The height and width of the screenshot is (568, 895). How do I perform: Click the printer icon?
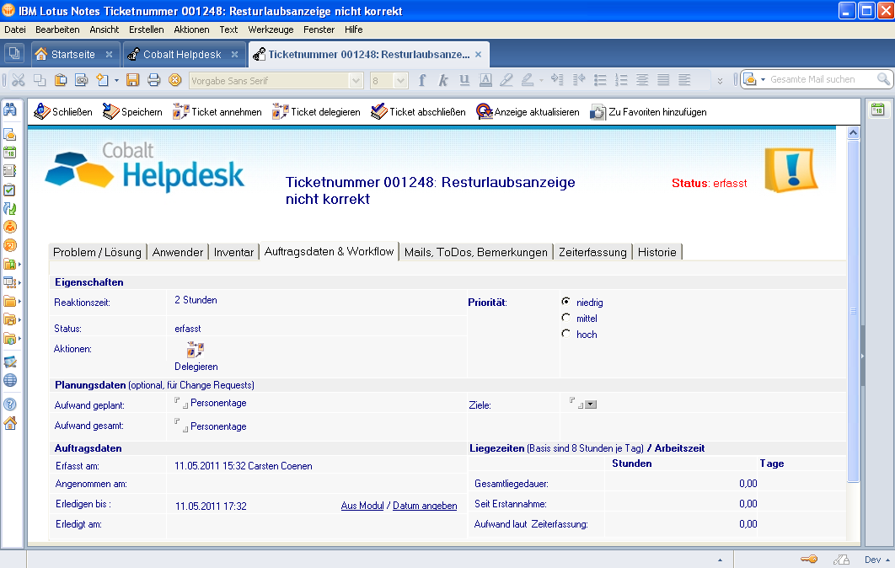tap(153, 80)
